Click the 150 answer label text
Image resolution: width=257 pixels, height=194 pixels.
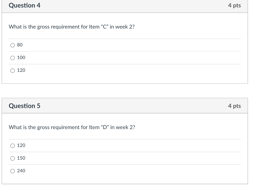point(21,158)
